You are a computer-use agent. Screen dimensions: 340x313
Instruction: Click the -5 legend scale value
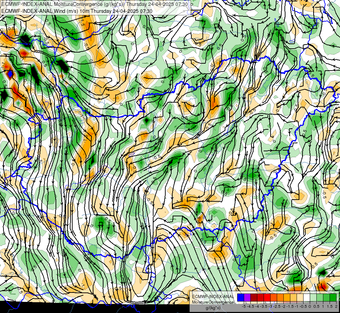(x=244, y=306)
